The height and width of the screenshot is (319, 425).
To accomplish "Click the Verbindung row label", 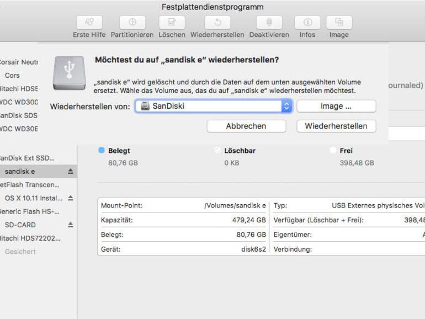I will (x=293, y=249).
